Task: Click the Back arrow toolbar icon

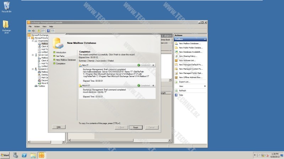Action: pos(29,31)
